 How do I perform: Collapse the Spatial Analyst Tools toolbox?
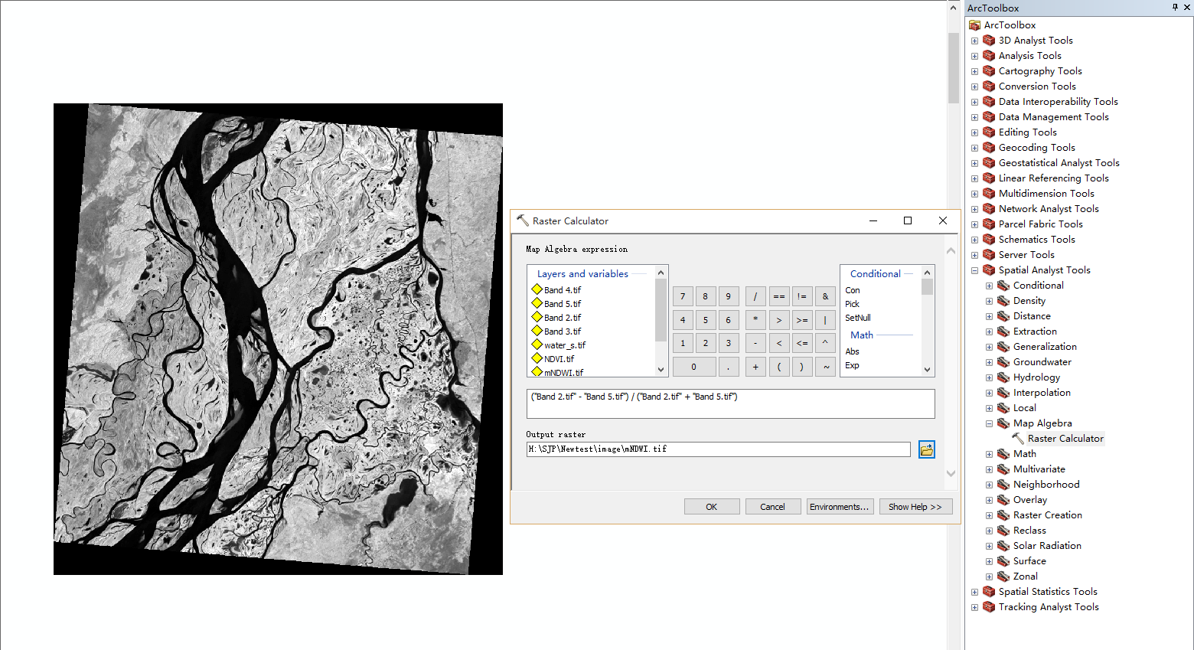click(x=974, y=269)
